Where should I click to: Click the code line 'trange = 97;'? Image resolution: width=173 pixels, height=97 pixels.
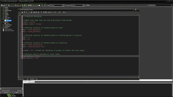[28, 50]
